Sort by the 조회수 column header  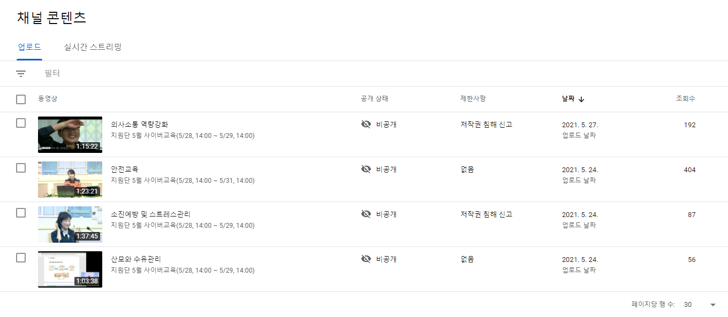[685, 99]
